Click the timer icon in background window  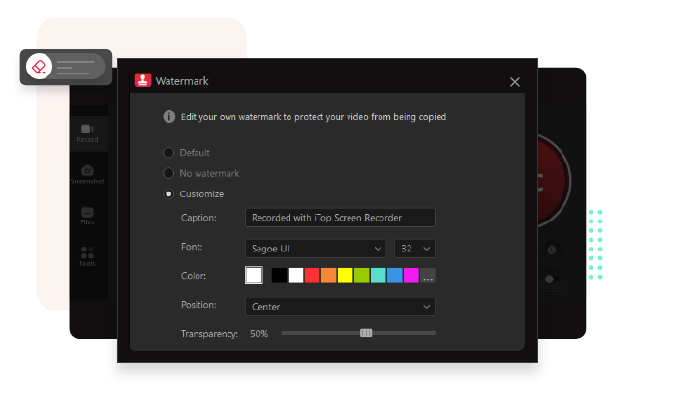point(552,250)
